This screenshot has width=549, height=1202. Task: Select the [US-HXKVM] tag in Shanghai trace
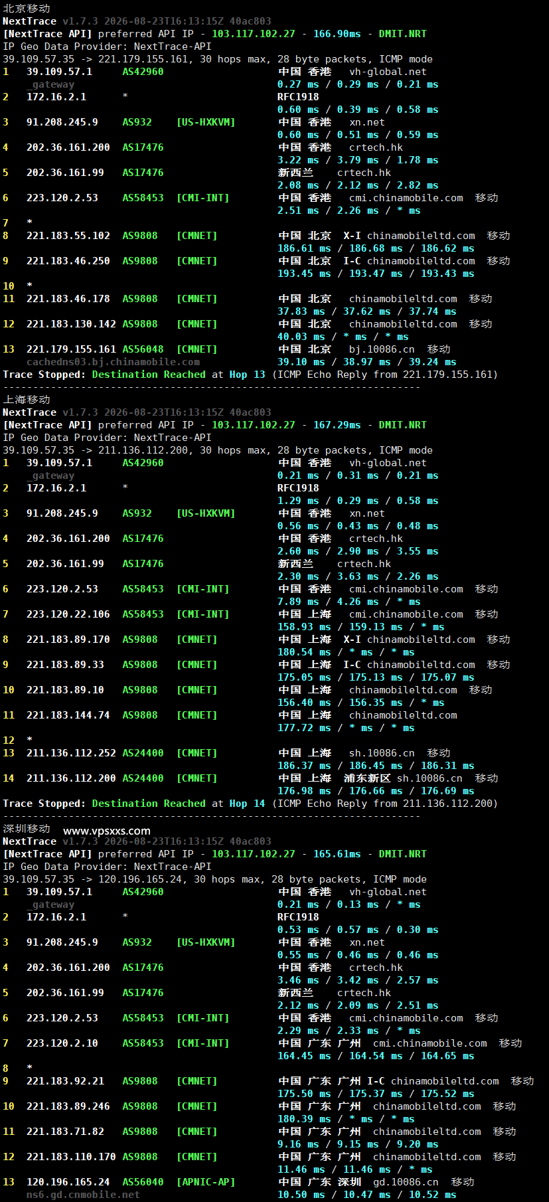pyautogui.click(x=206, y=513)
